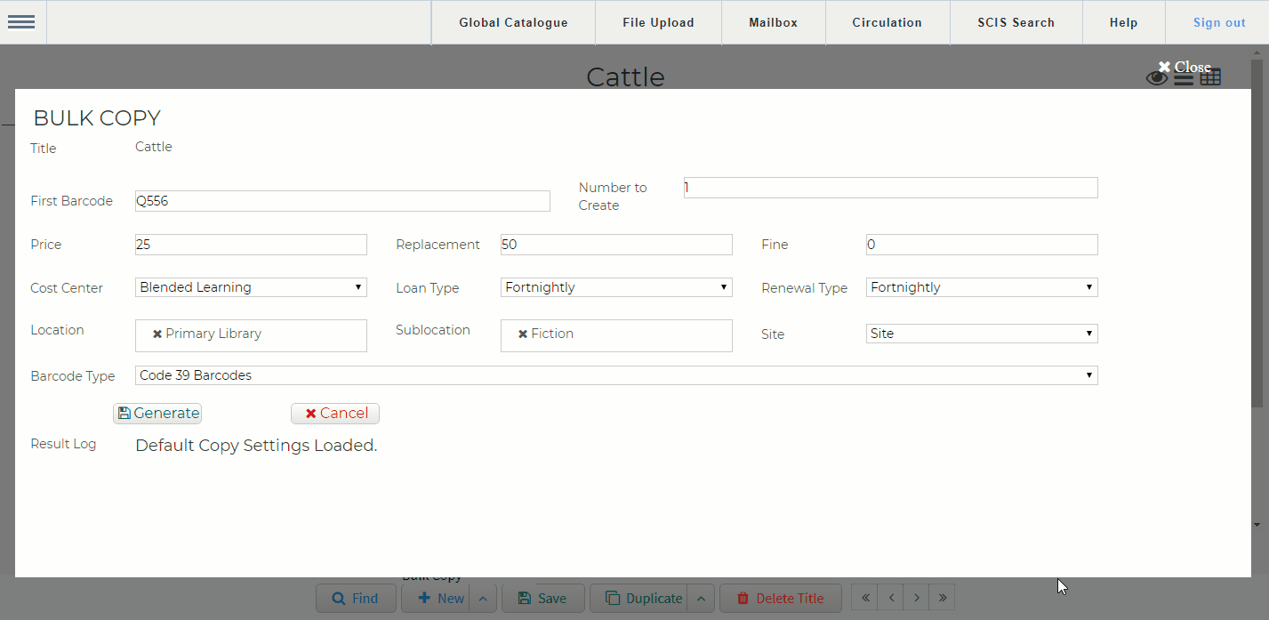Go to previous record arrow

(891, 598)
